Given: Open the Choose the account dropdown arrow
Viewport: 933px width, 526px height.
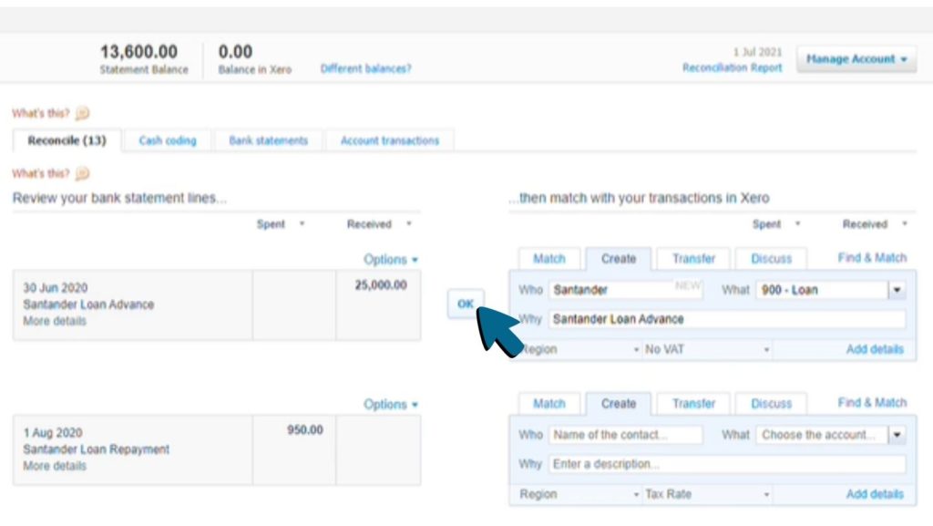Looking at the screenshot, I should click(897, 435).
